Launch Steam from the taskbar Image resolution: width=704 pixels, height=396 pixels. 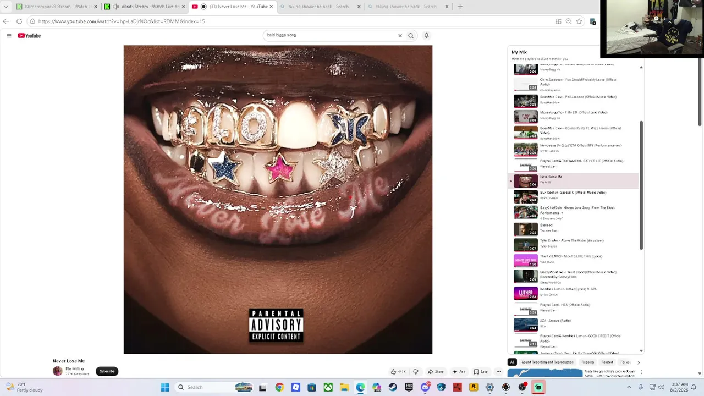(x=393, y=387)
